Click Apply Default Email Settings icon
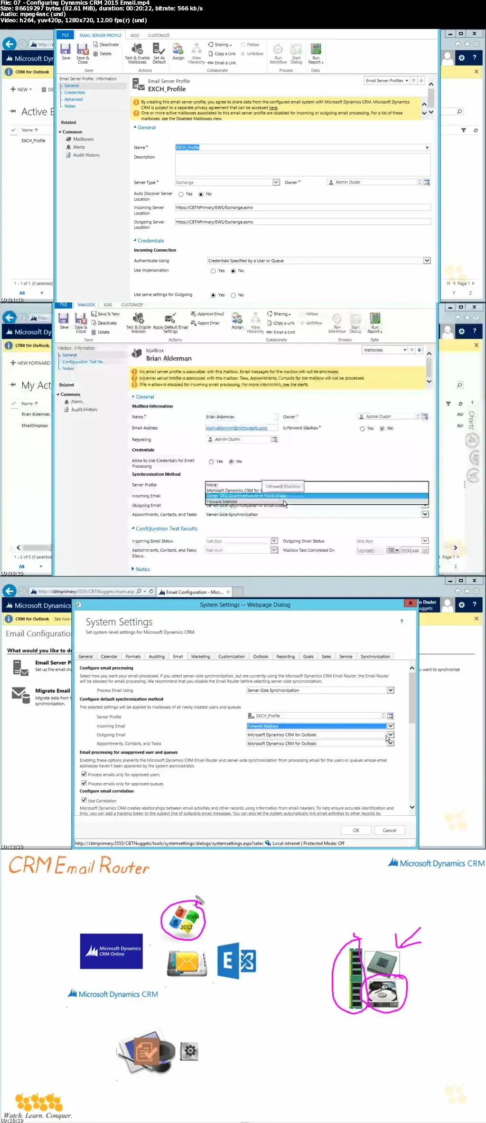Screen dimensions: 486x1123 click(x=170, y=323)
